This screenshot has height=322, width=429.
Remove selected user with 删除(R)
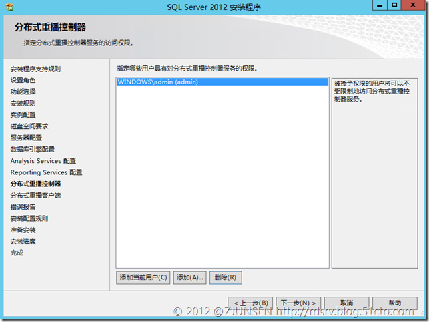225,277
